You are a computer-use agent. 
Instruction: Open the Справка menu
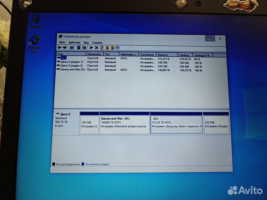pos(97,43)
